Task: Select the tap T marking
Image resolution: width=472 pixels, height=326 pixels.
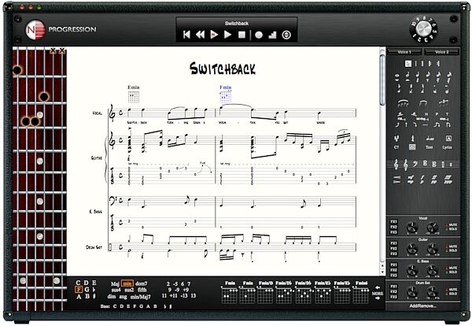Action: pos(448,114)
